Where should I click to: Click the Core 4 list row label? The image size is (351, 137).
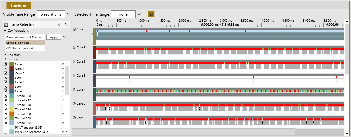coord(19,82)
